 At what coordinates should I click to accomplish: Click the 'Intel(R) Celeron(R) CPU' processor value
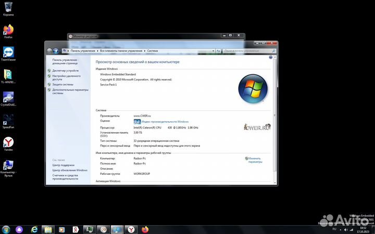pos(147,128)
